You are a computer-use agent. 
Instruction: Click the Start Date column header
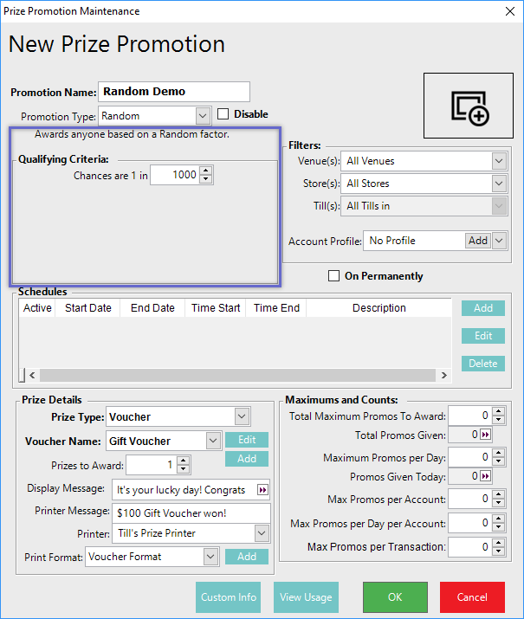[89, 308]
